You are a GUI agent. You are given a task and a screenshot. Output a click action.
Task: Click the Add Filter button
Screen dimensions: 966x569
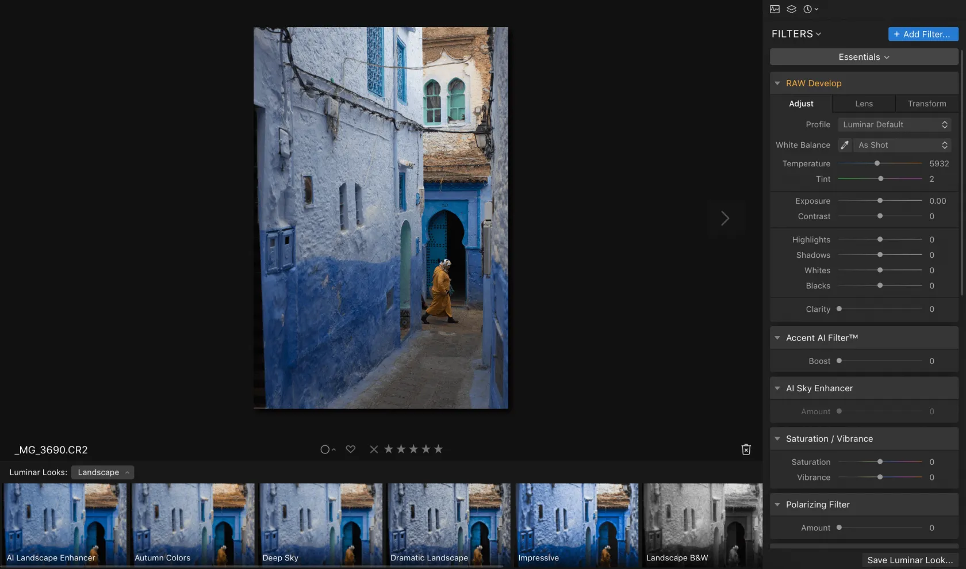[x=922, y=34]
